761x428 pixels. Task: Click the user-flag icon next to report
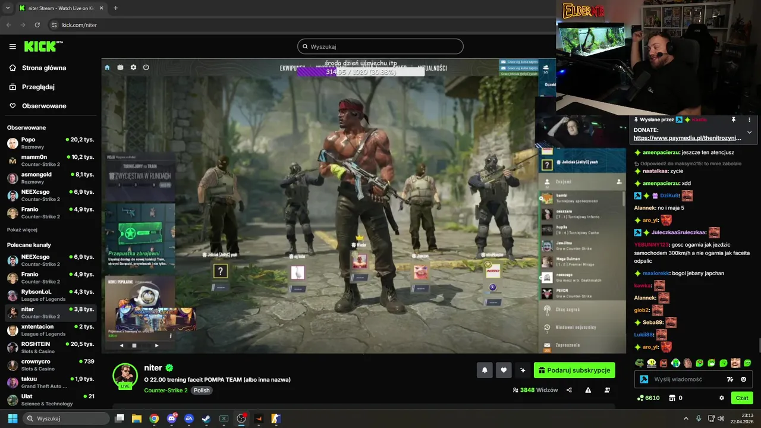tap(607, 390)
